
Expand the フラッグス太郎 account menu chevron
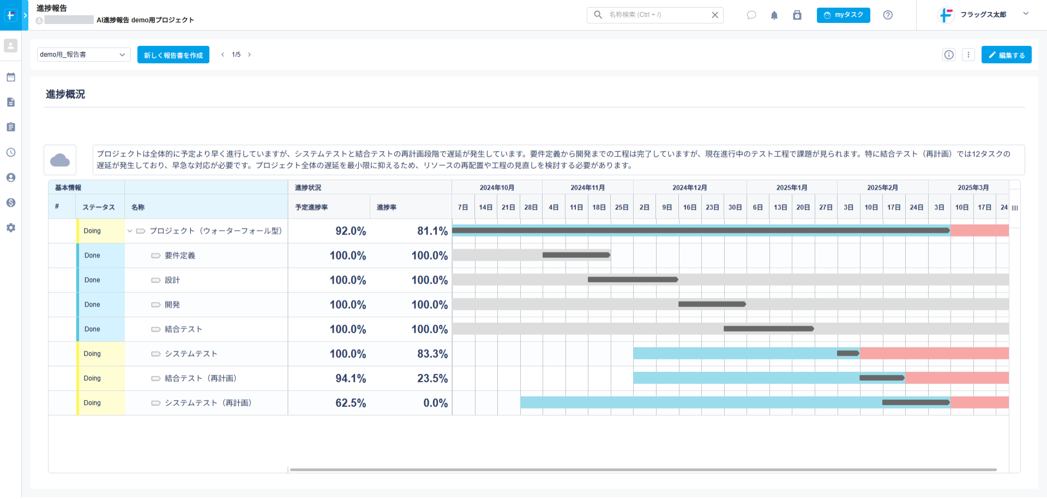(1026, 14)
